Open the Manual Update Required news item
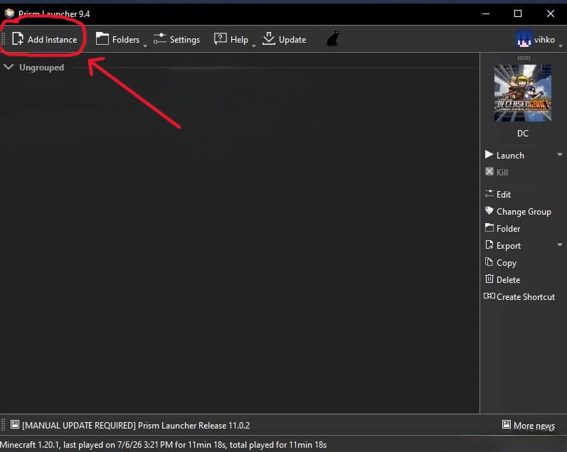 [x=130, y=425]
